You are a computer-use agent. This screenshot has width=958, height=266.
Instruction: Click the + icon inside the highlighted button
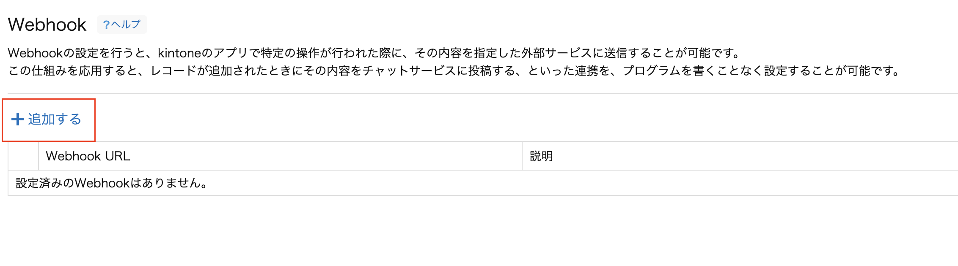[17, 119]
